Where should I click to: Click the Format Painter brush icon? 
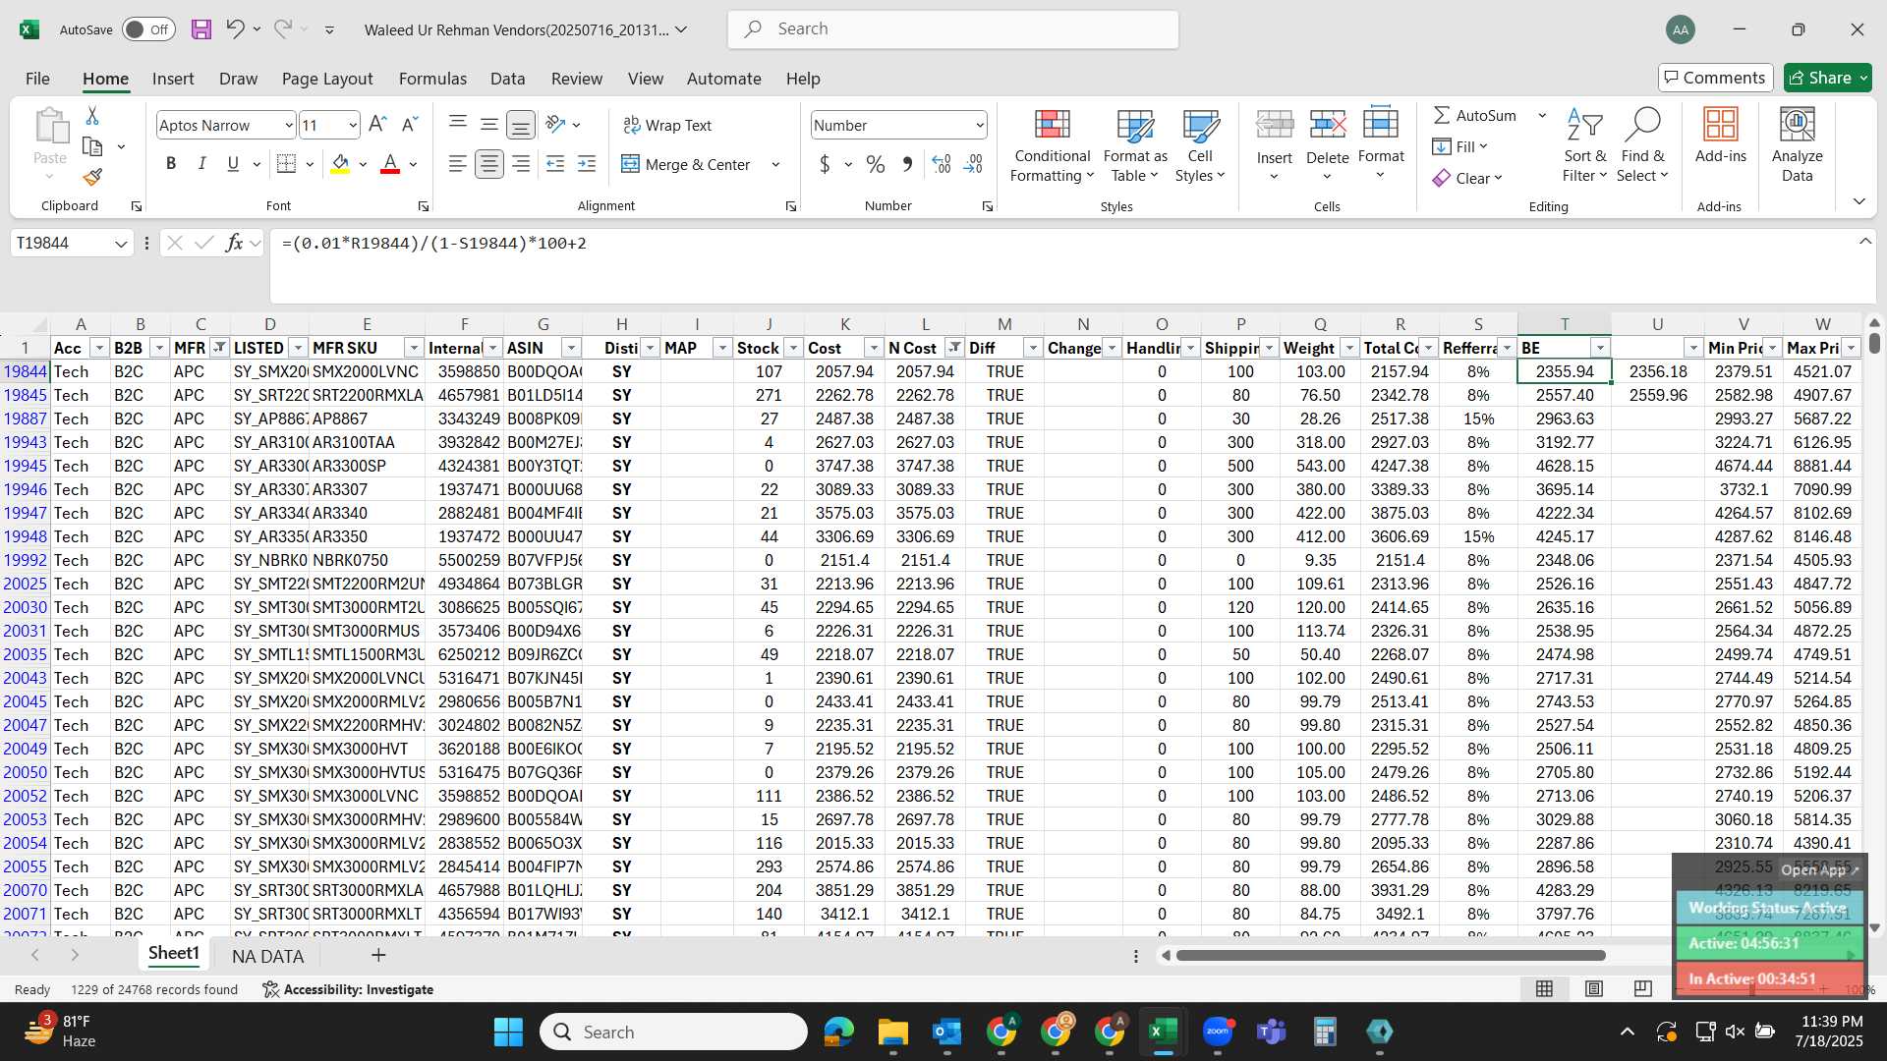92,177
